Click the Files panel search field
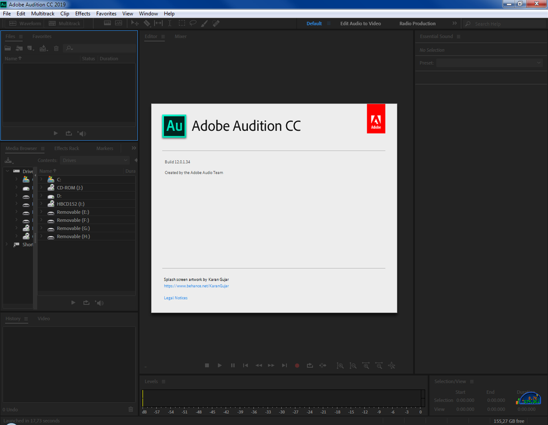 click(99, 48)
